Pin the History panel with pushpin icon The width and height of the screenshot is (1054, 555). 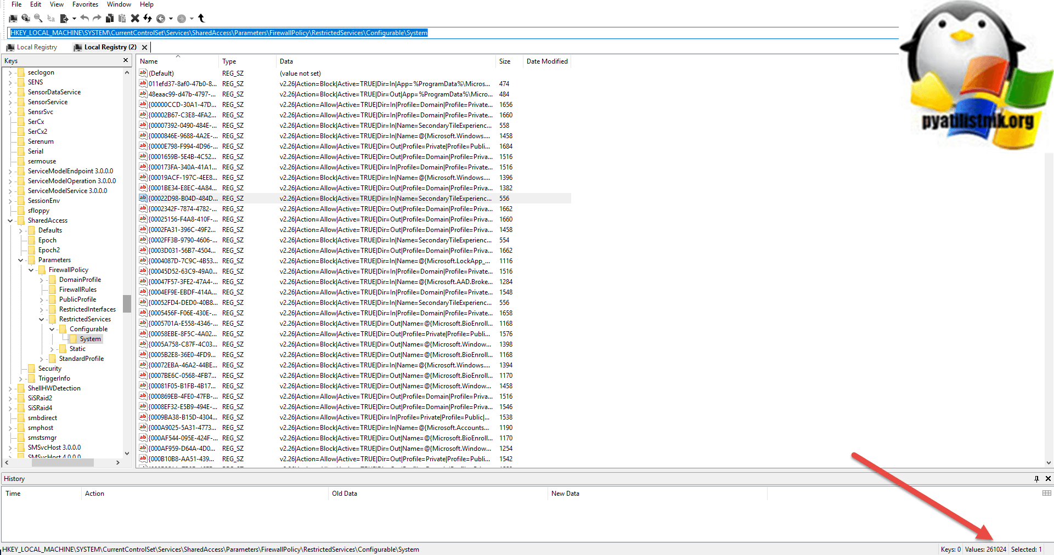pos(1036,479)
